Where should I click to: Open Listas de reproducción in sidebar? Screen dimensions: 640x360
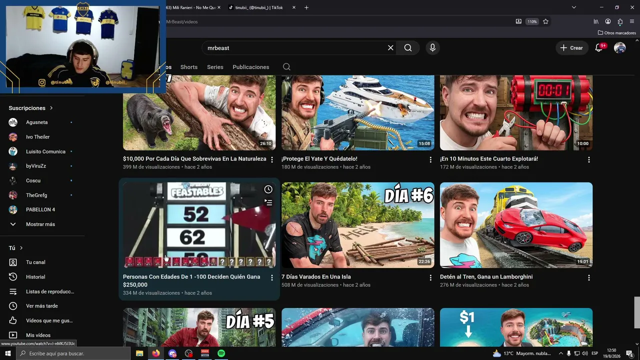tap(42, 291)
